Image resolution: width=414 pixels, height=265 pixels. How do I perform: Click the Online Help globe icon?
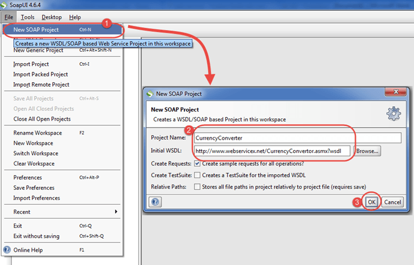[x=7, y=250]
